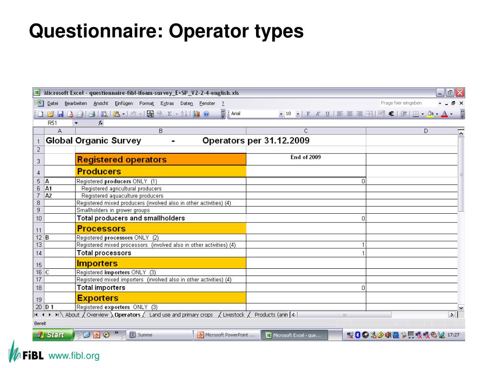Open the Extras menu

click(x=167, y=103)
